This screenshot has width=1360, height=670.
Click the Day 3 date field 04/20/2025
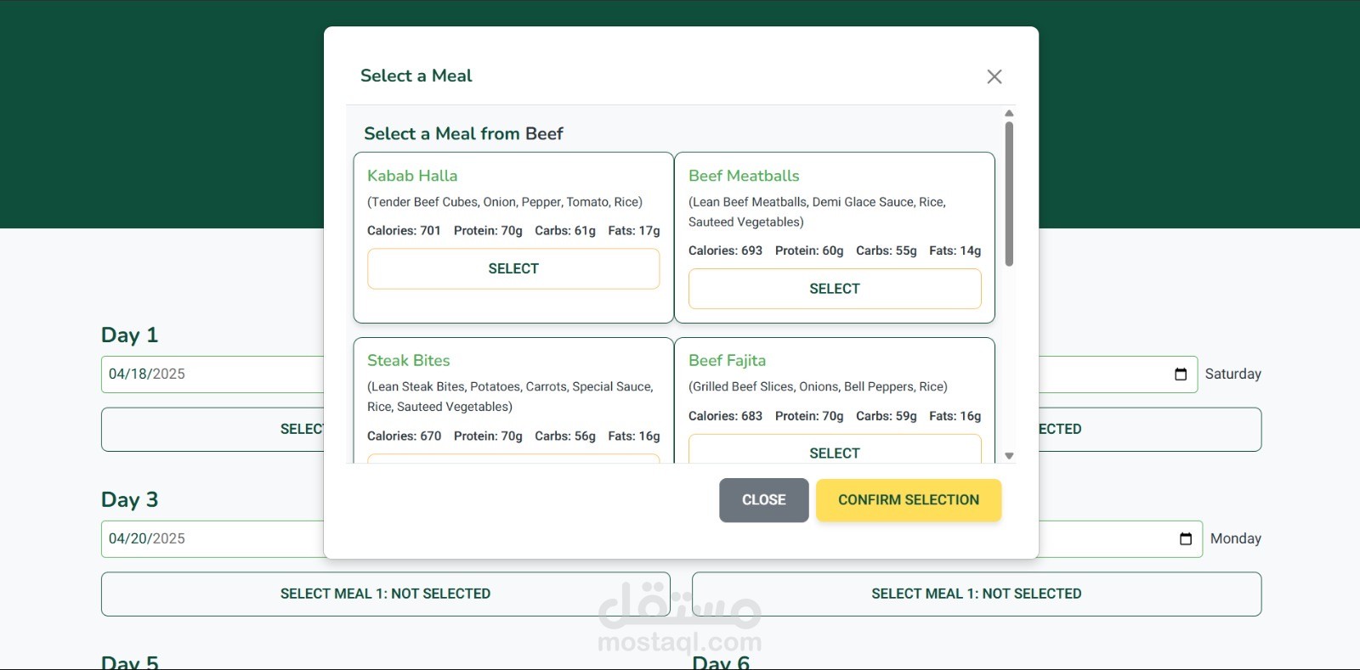[x=212, y=539]
